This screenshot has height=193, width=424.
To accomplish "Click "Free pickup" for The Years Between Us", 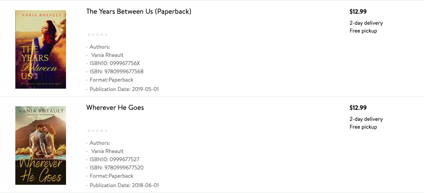I will [x=363, y=31].
